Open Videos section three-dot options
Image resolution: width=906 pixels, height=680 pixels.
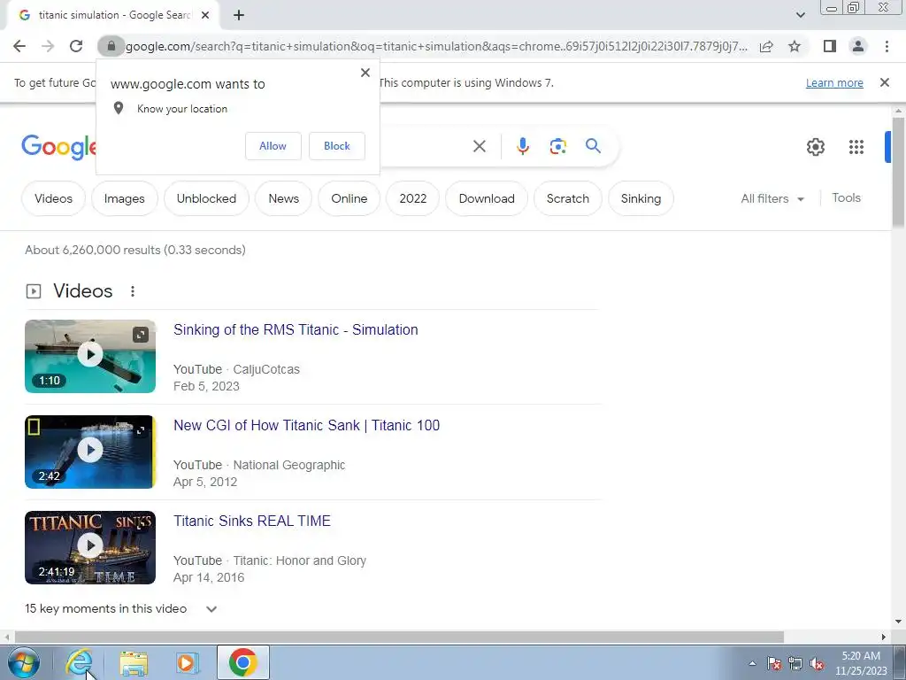click(x=133, y=291)
